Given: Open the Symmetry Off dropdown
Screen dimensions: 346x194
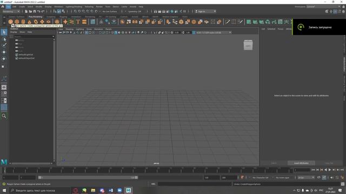Looking at the screenshot, I should 135,11.
